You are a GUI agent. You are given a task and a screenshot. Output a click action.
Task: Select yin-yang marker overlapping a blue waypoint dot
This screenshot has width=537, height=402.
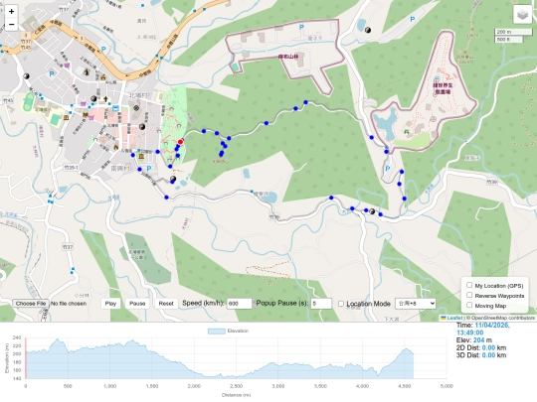(x=173, y=179)
